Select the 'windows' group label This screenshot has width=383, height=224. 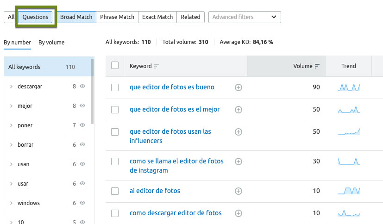click(29, 203)
